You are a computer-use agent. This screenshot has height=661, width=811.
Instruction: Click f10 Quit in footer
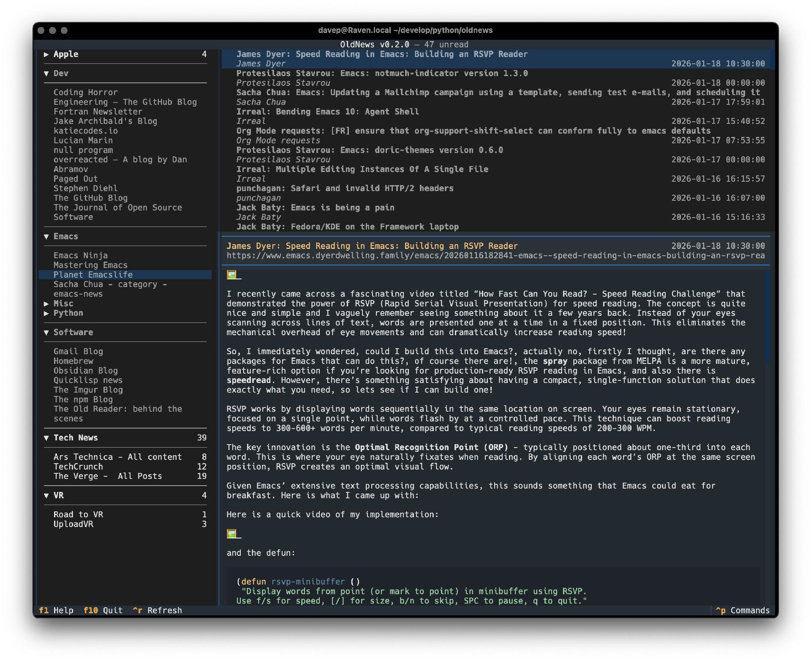tap(103, 610)
